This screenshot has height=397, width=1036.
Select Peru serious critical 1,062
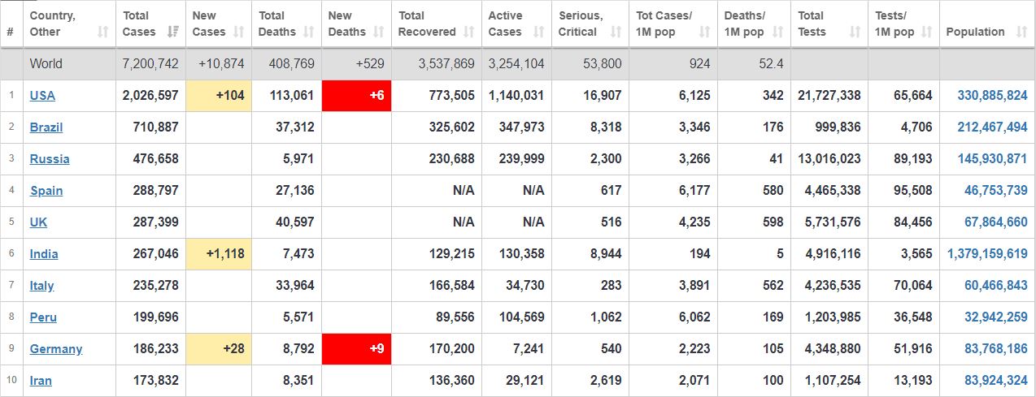606,317
